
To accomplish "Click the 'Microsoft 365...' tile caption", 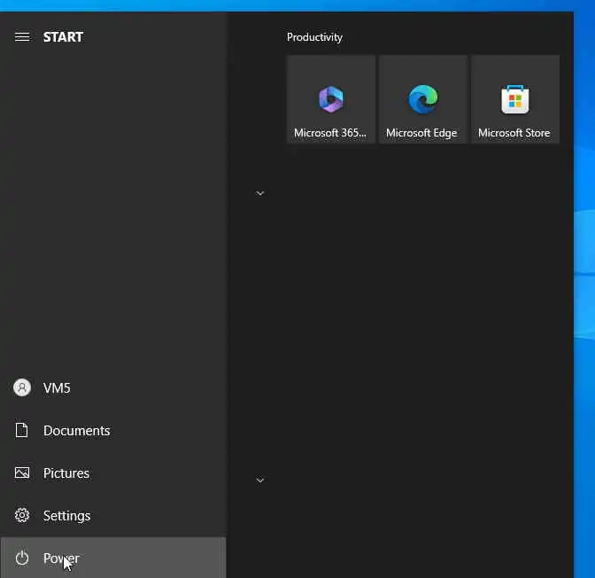I will click(330, 133).
